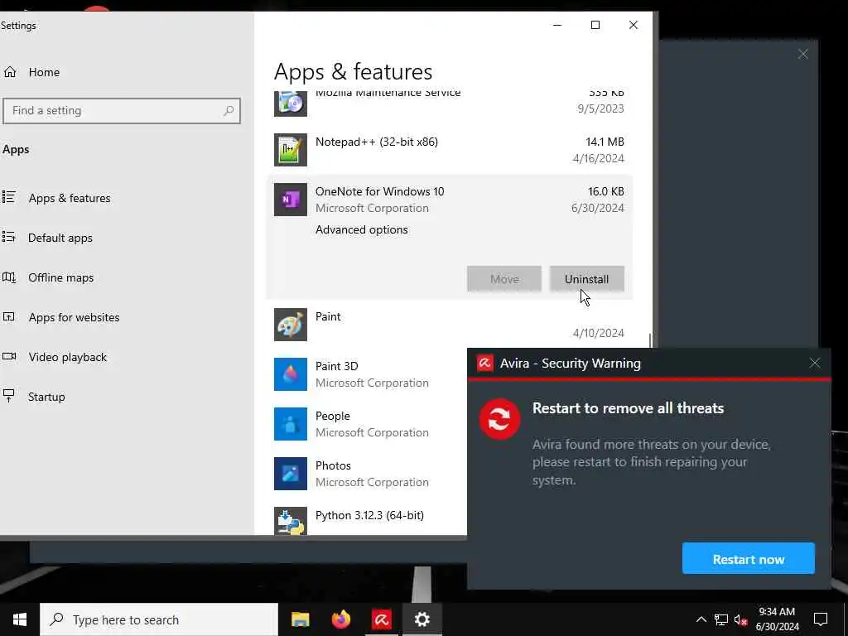Click OneNote for Windows 10 title
Viewport: 848px width, 636px height.
(x=379, y=191)
